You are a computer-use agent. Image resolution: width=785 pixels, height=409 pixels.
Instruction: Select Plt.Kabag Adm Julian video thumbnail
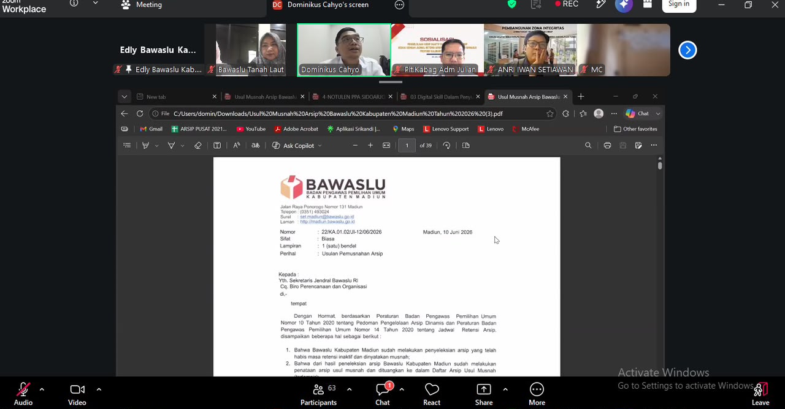(437, 50)
